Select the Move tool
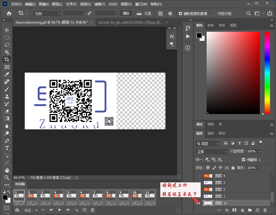The height and width of the screenshot is (215, 276). (x=7, y=30)
